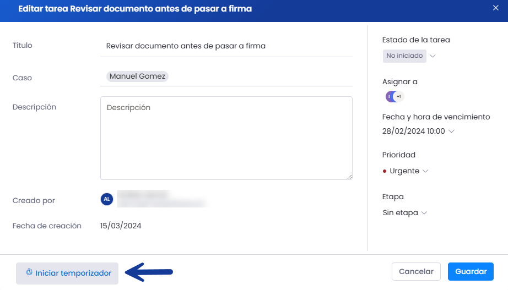Click the Descripción text area

pos(226,138)
